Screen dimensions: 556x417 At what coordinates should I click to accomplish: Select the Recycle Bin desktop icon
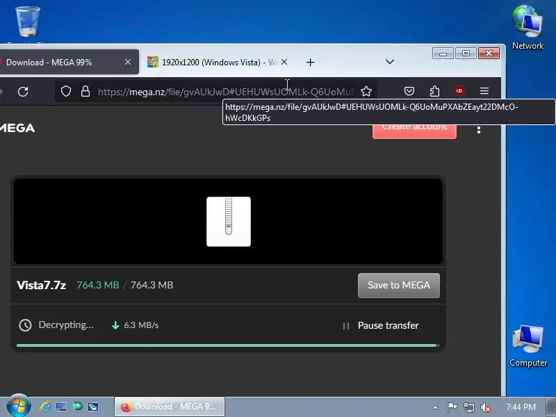(x=27, y=23)
